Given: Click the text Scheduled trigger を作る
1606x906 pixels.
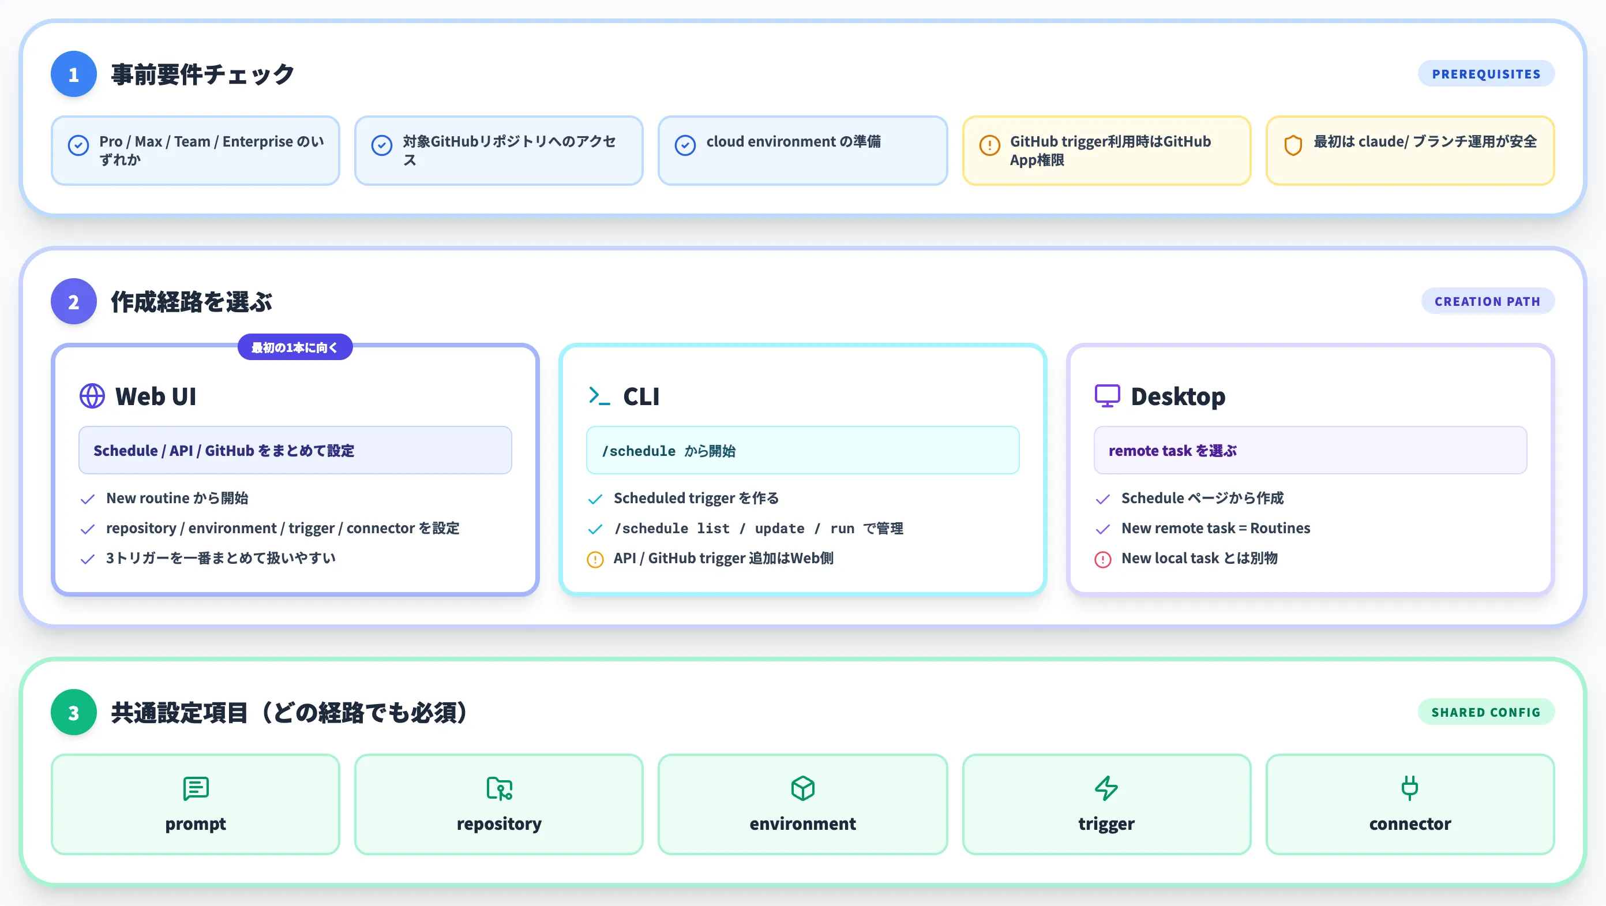Looking at the screenshot, I should [696, 498].
